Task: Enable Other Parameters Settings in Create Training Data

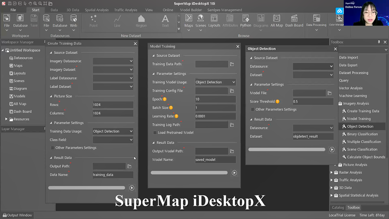Action: 53,148
